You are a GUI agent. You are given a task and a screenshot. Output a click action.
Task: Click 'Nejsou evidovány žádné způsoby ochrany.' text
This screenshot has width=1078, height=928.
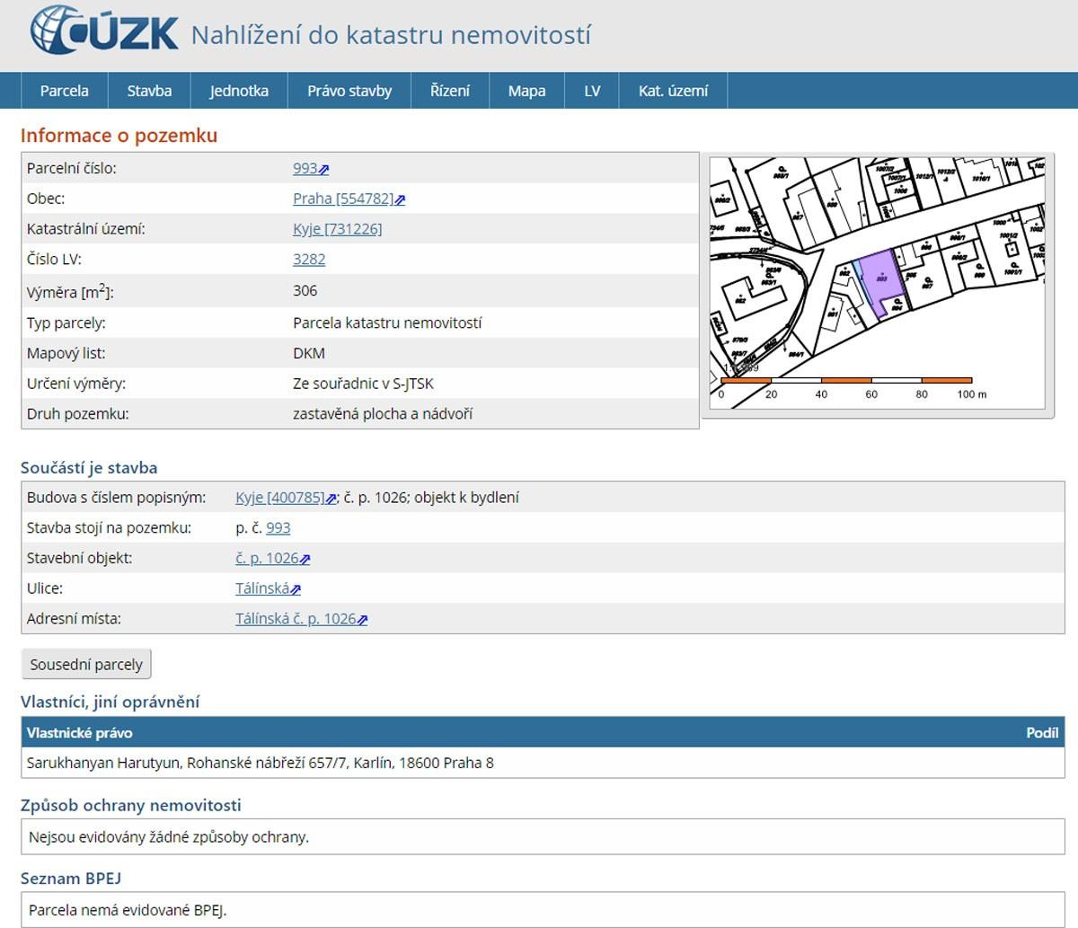tap(169, 837)
